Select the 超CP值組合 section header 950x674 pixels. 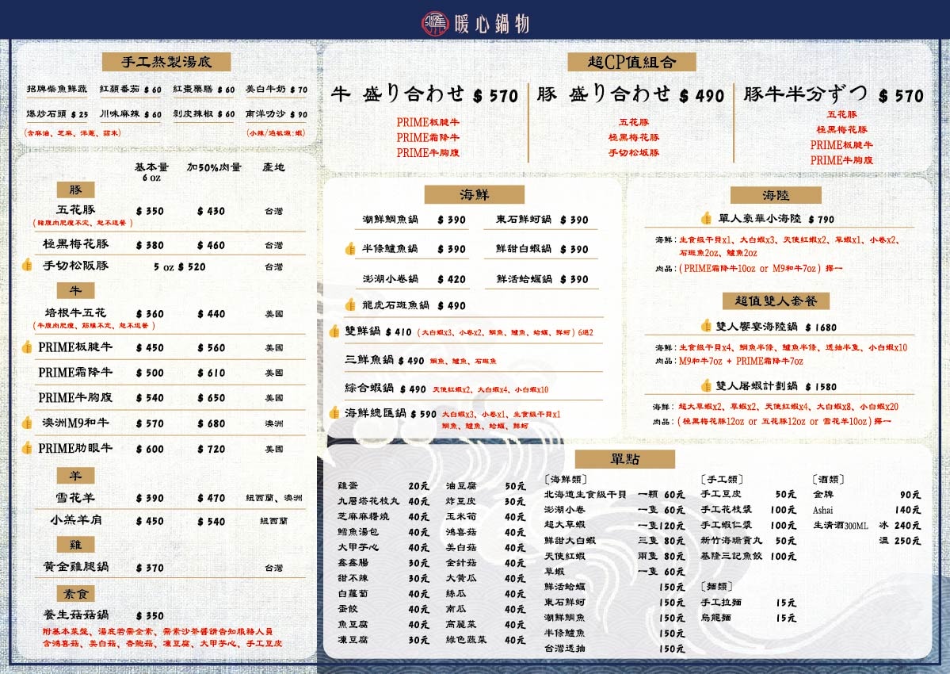click(631, 62)
